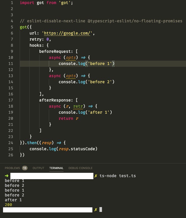Switch to the OUTPUT tab
This screenshot has height=218, width=186.
click(38, 168)
